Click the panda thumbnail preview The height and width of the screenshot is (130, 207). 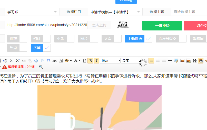pos(123,25)
